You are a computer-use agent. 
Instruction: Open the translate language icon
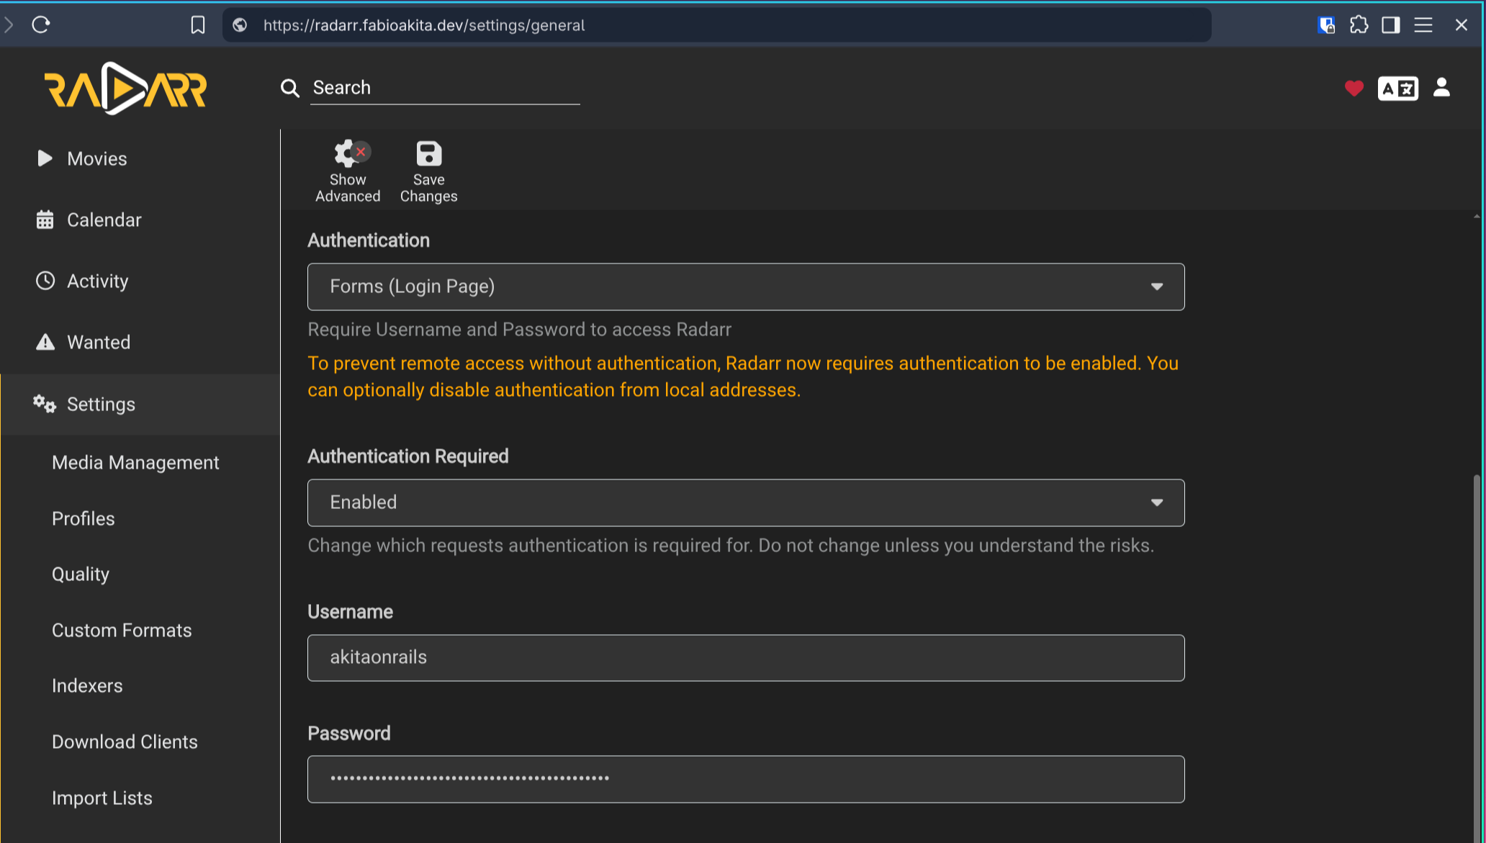[1397, 88]
